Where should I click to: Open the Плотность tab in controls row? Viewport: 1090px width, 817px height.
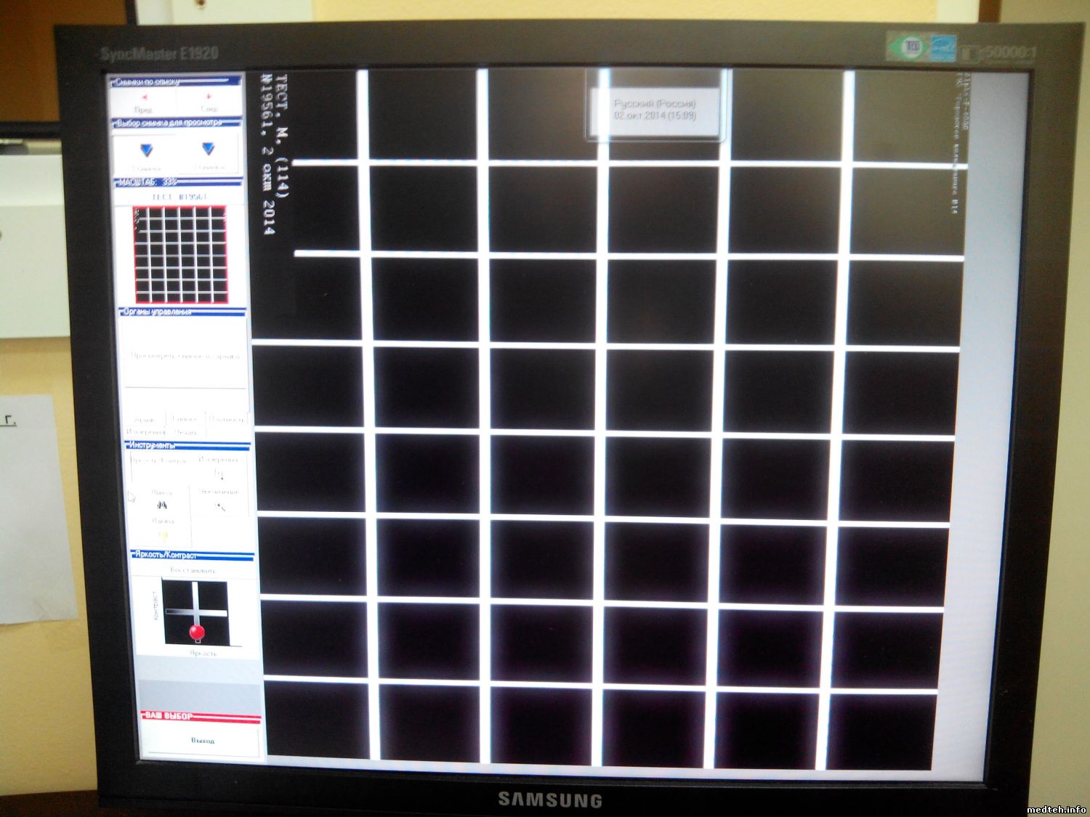coord(227,420)
